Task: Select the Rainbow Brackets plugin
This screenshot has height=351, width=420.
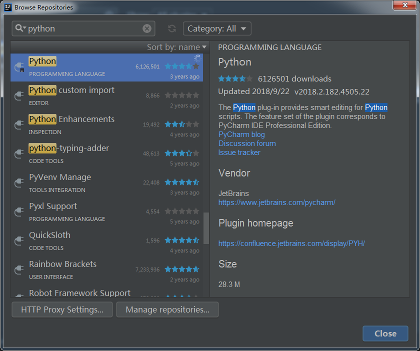Action: pyautogui.click(x=106, y=270)
